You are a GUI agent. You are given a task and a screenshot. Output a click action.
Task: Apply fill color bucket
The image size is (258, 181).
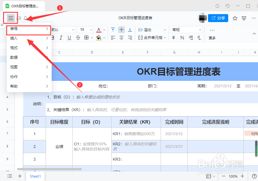(x=99, y=38)
